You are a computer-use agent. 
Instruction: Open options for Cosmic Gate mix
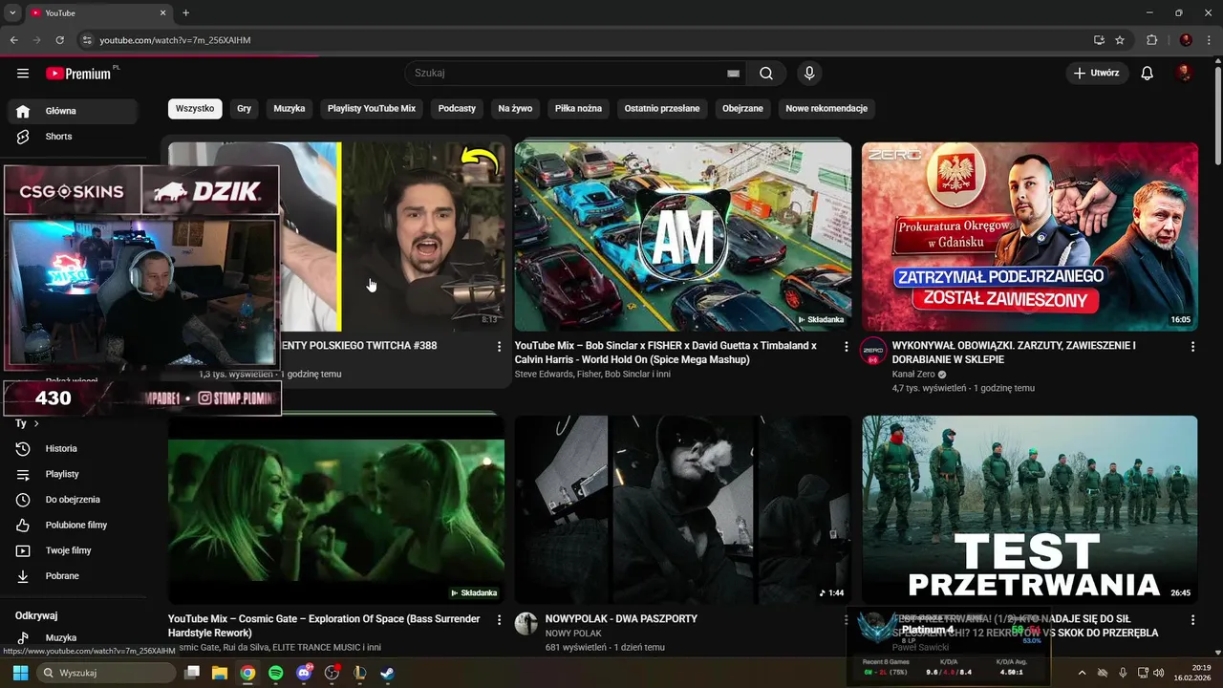(x=499, y=620)
